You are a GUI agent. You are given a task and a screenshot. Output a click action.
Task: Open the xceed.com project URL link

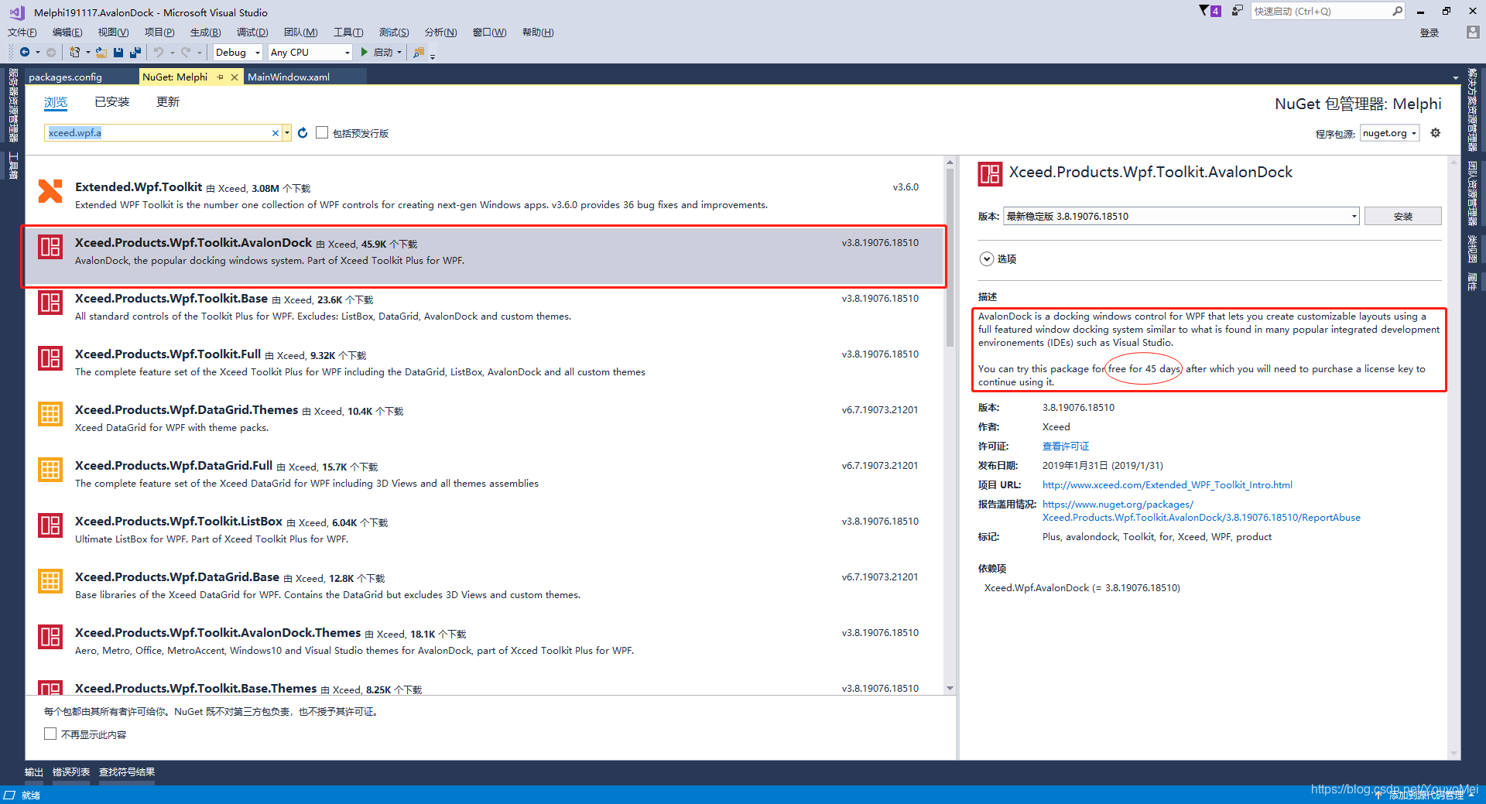click(x=1167, y=484)
